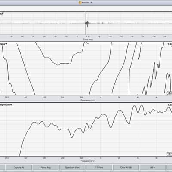Toggle the 1/6 smoothing box in the magnitude plot
The height and width of the screenshot is (172, 172).
(169, 154)
